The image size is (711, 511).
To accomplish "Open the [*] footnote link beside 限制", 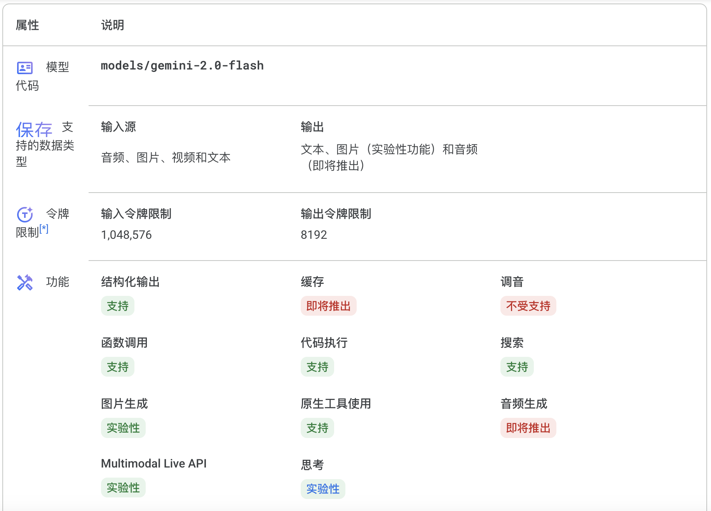I will pos(44,229).
